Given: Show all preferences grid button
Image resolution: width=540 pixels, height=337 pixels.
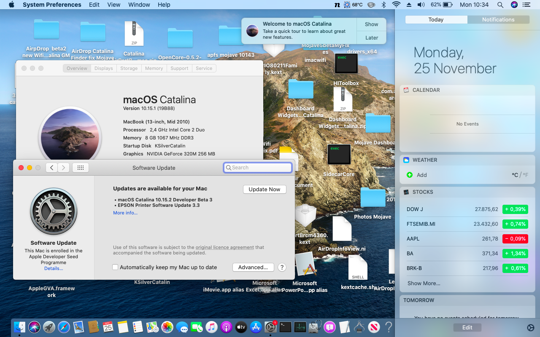Looking at the screenshot, I should 81,168.
